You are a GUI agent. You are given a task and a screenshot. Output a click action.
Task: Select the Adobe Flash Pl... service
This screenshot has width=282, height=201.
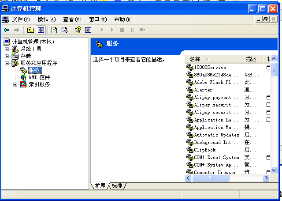(216, 82)
